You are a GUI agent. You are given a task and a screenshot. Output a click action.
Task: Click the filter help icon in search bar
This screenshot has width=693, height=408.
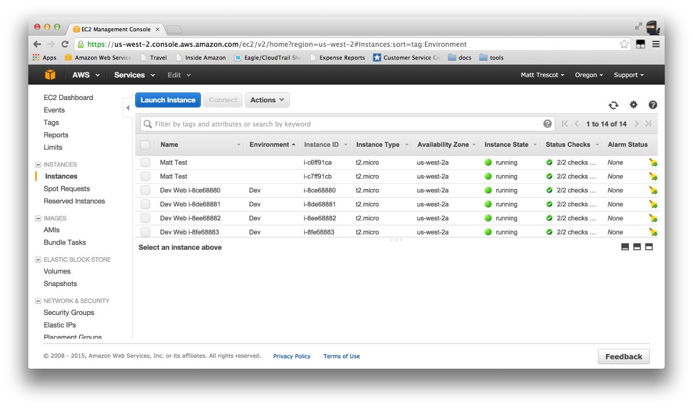[x=547, y=124]
